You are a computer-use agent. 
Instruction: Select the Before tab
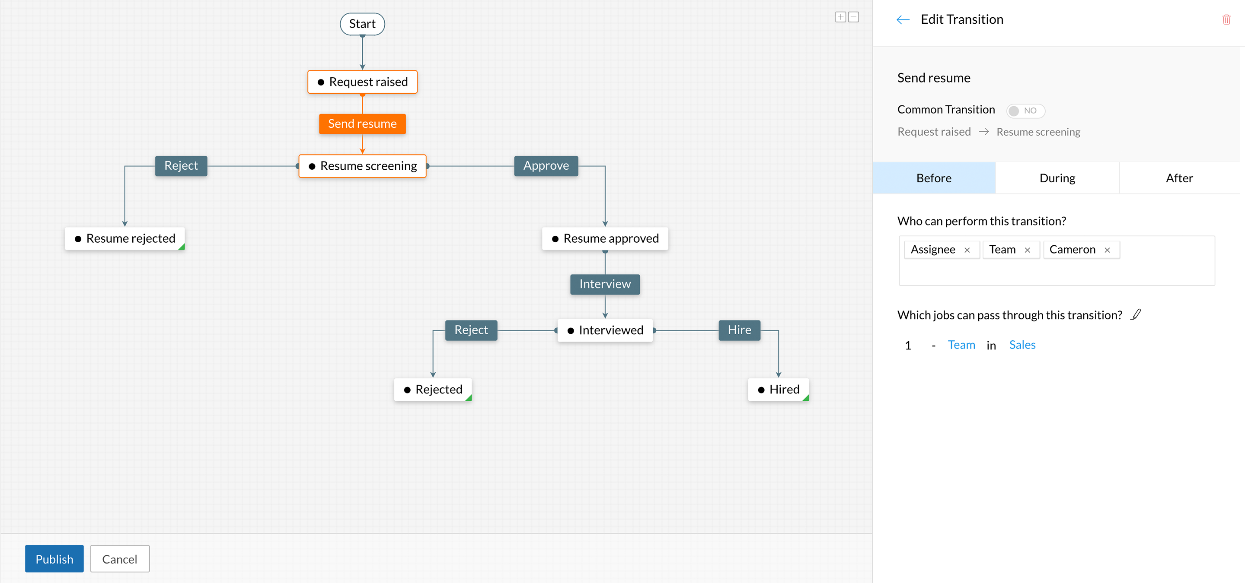[934, 178]
